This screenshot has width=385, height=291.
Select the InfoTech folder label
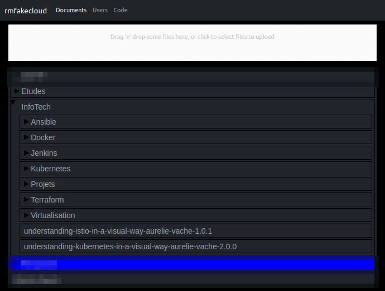point(36,107)
